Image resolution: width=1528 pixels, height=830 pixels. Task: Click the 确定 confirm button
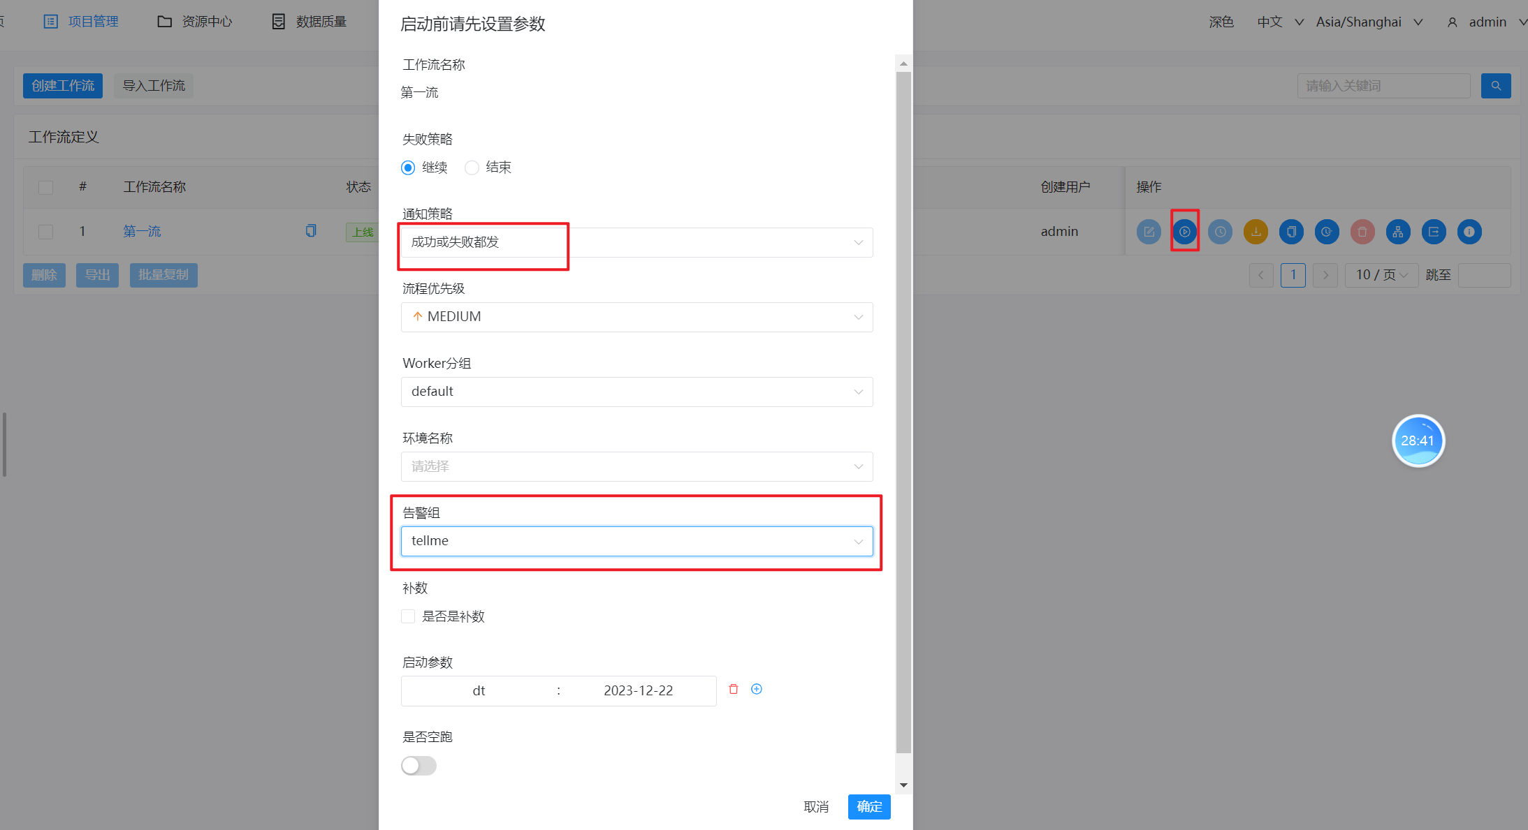click(x=868, y=807)
